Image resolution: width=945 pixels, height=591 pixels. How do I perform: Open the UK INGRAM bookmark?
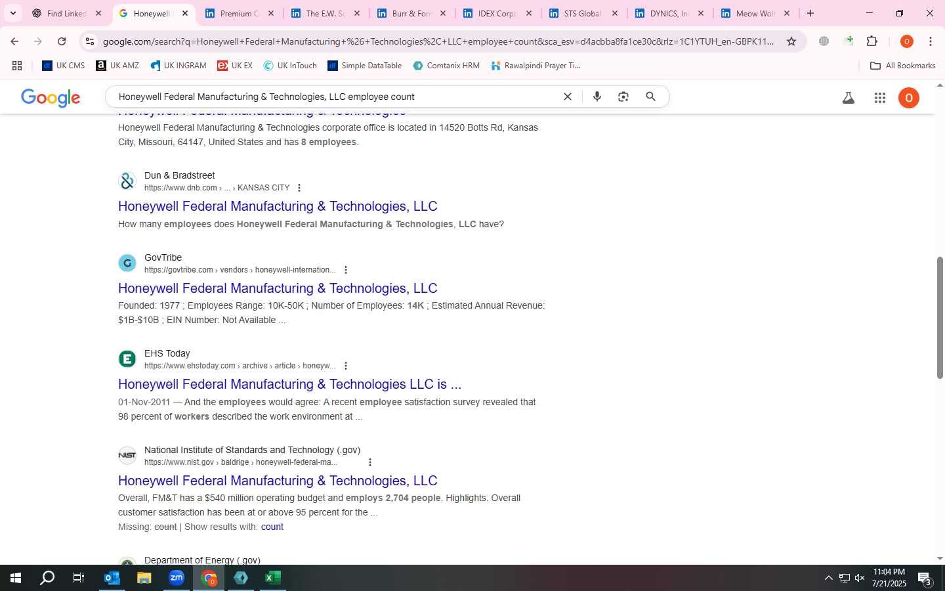[x=178, y=66]
